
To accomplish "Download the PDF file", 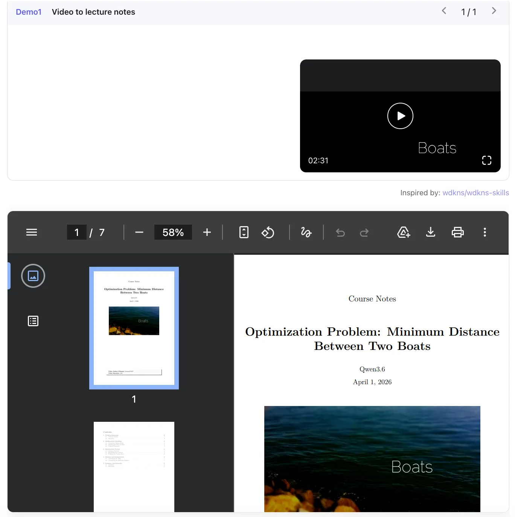I will (431, 232).
